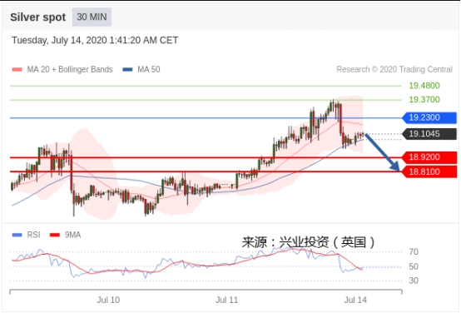Screen dimensions: 461x313
Task: Click the 9MA legend swatch
Action: tap(55, 235)
